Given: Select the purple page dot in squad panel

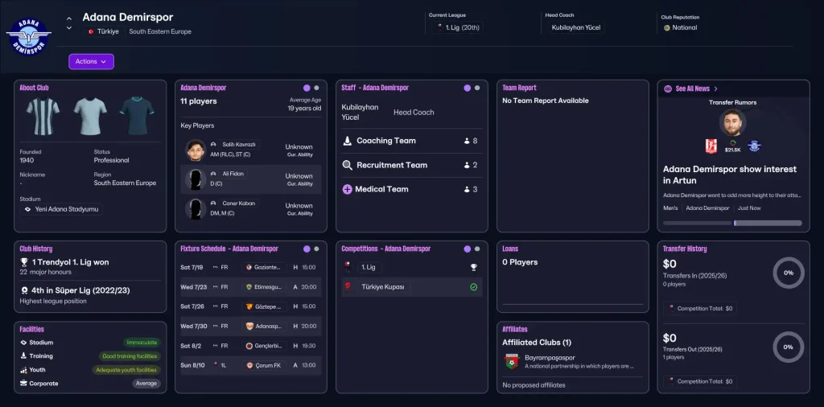Looking at the screenshot, I should coord(307,88).
